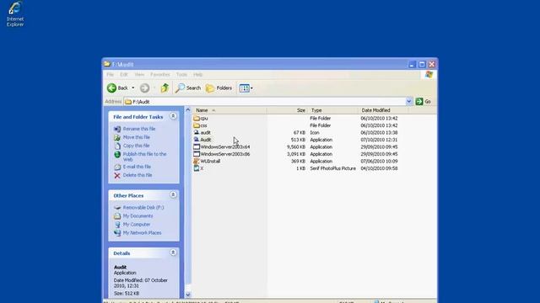
Task: Click the My Documents folder icon
Action: (x=117, y=216)
